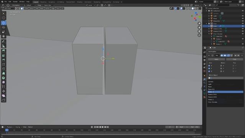Open the Playback dropdown in timeline

pyautogui.click(x=10, y=127)
